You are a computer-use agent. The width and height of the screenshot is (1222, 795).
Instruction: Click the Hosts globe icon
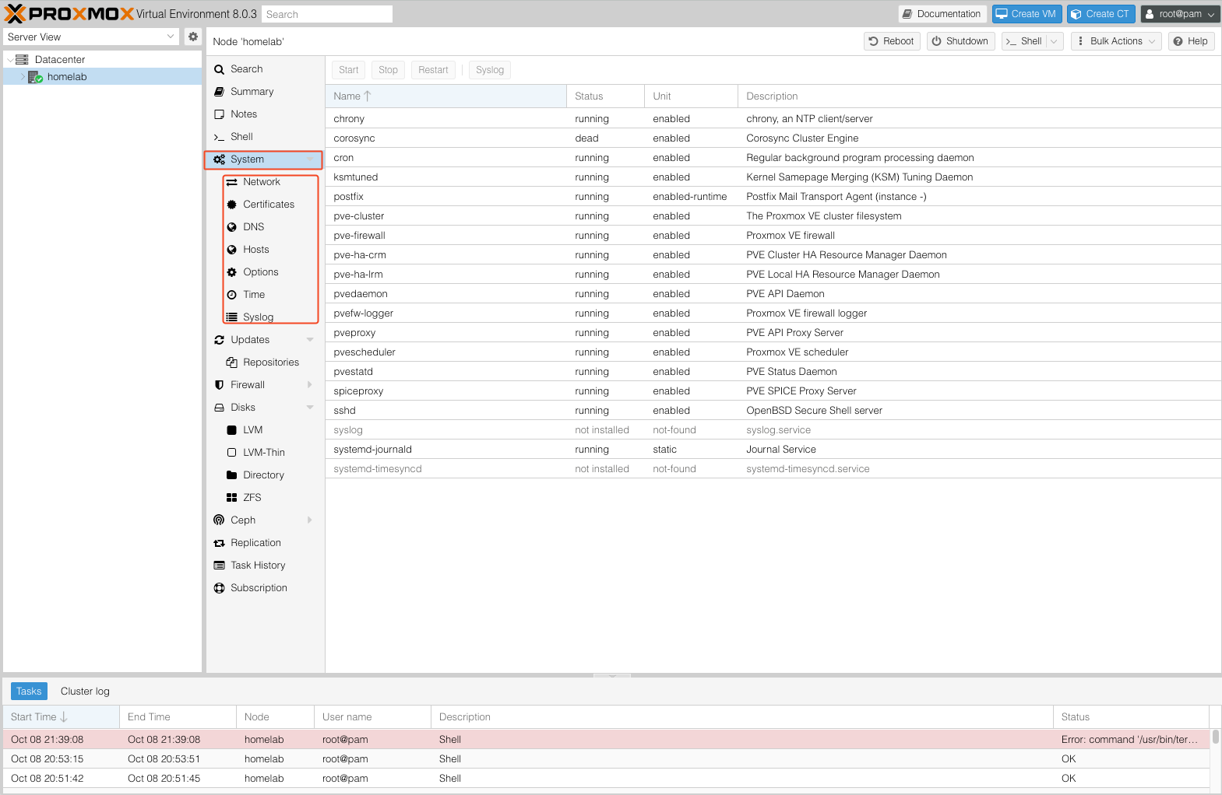click(x=232, y=250)
